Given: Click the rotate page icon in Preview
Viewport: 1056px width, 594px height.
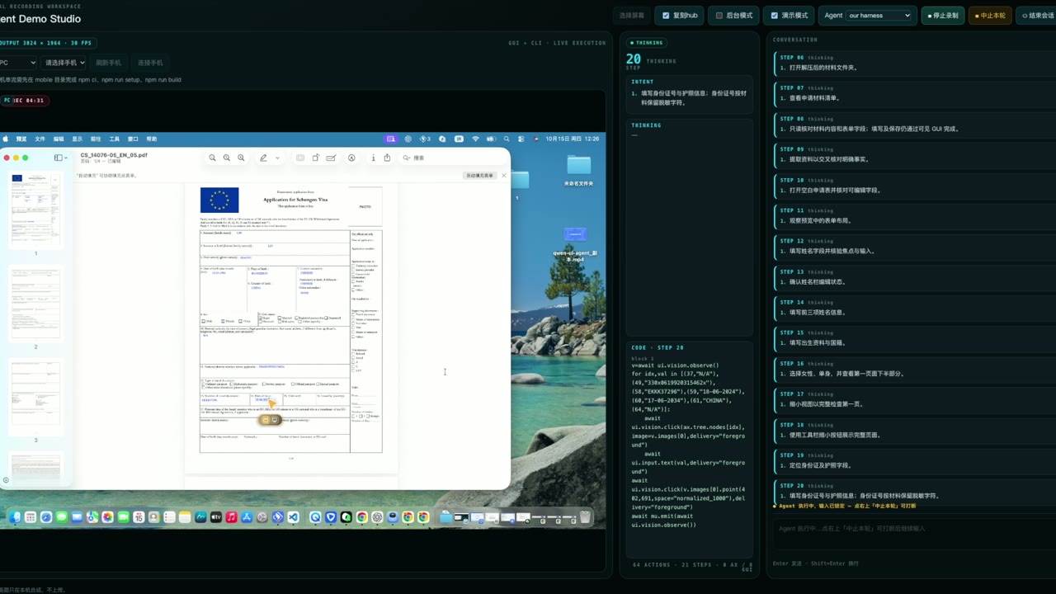Looking at the screenshot, I should point(315,158).
